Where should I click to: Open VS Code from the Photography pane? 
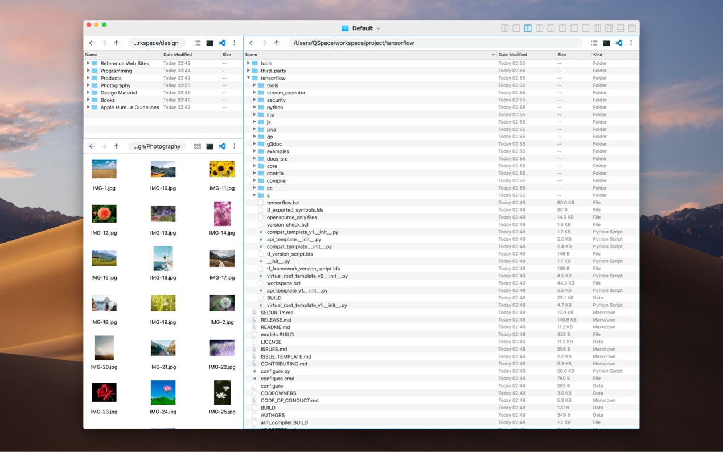click(x=222, y=146)
